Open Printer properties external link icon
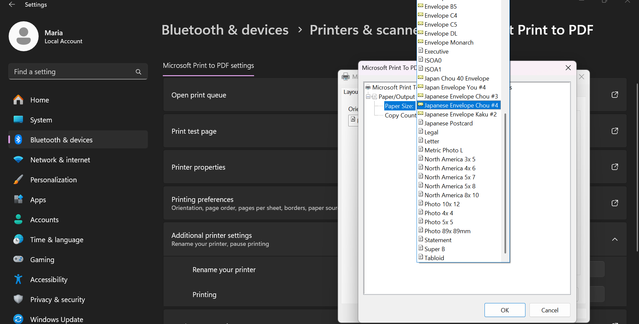639x324 pixels. (x=615, y=167)
